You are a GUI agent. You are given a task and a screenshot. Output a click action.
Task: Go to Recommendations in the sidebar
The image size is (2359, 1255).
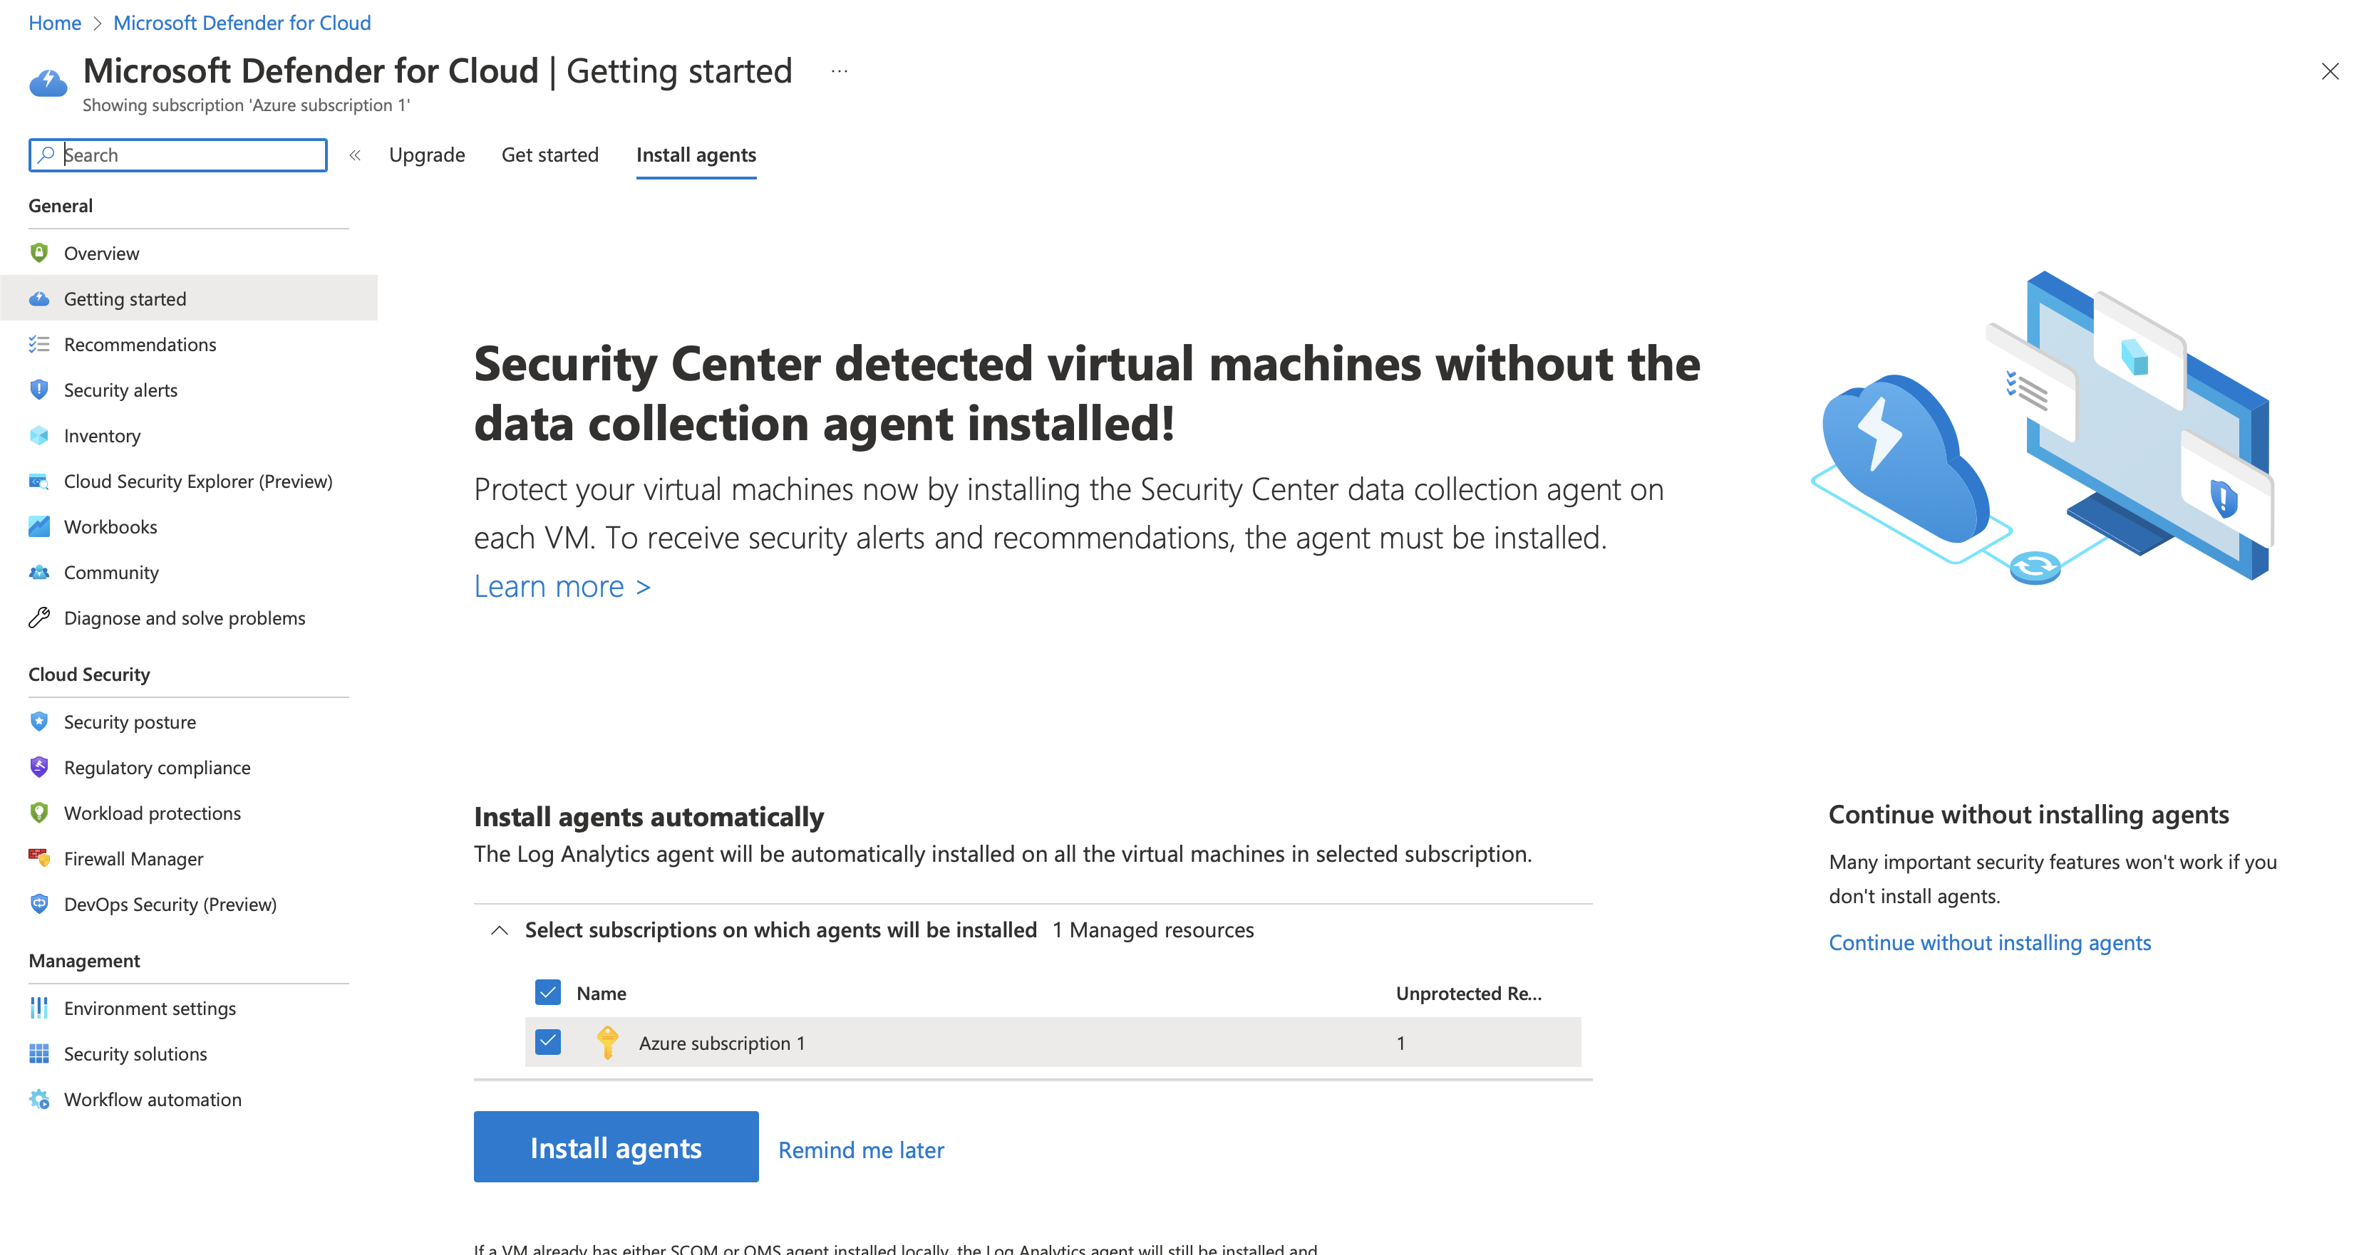click(140, 344)
